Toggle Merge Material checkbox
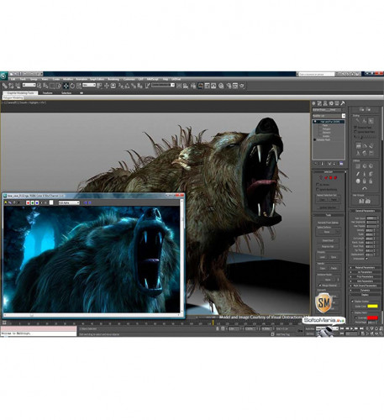 (x=320, y=286)
